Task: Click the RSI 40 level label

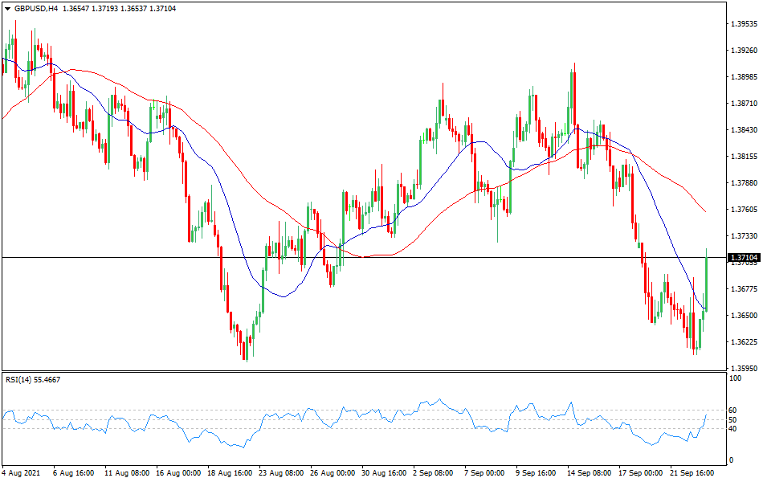Action: pyautogui.click(x=732, y=427)
